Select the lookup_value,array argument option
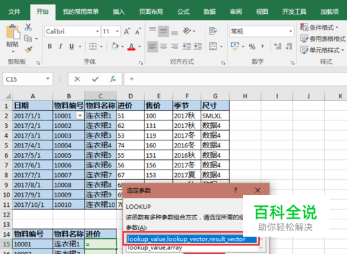 (x=192, y=248)
